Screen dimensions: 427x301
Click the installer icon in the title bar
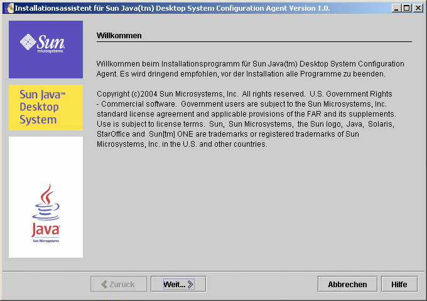click(x=9, y=8)
